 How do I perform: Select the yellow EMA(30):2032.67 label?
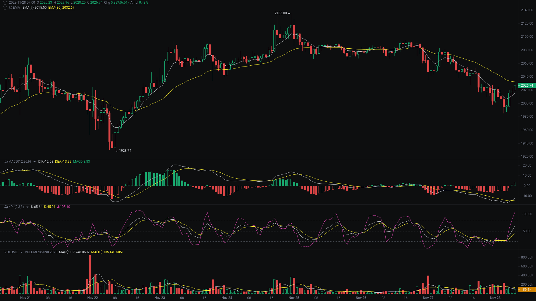61,8
